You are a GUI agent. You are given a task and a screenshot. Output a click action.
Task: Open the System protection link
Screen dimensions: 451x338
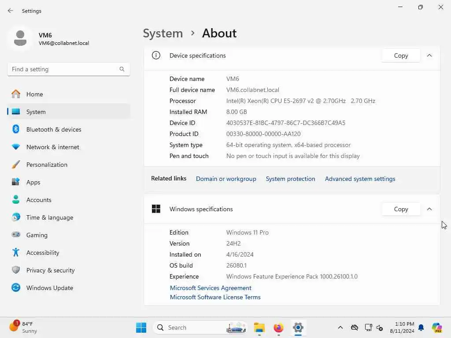pos(290,179)
